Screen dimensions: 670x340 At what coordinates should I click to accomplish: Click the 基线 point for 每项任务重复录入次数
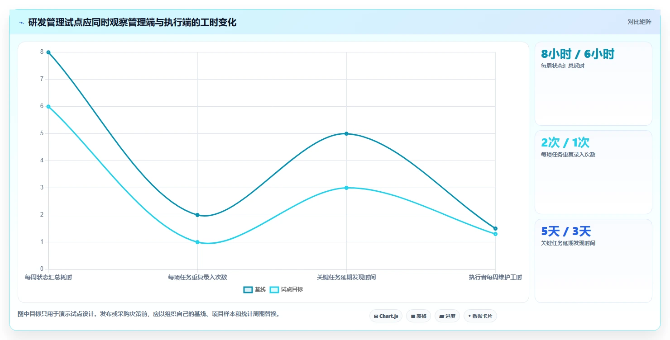197,215
